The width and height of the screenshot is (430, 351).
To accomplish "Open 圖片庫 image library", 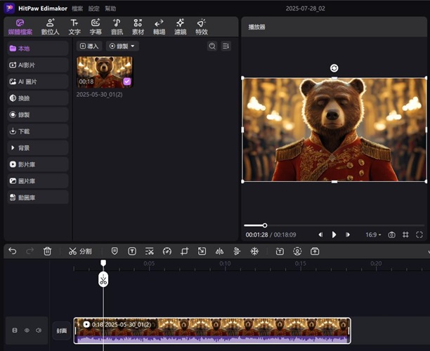I will [38, 181].
